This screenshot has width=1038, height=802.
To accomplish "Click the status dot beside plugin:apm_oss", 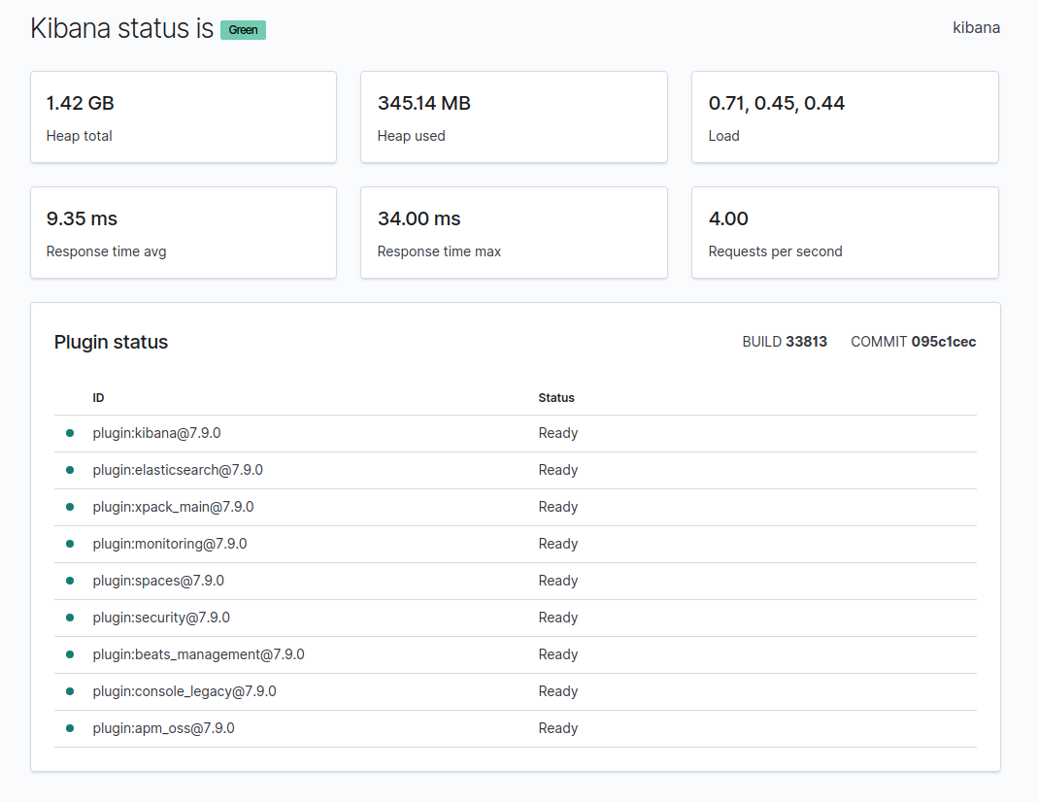I will point(70,728).
